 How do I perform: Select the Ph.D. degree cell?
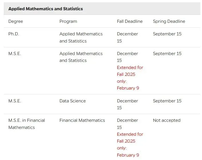[14, 34]
